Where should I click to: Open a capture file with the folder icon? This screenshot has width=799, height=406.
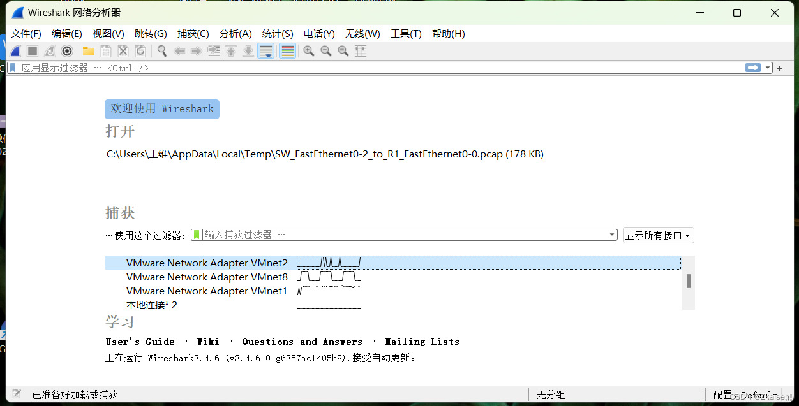(89, 51)
